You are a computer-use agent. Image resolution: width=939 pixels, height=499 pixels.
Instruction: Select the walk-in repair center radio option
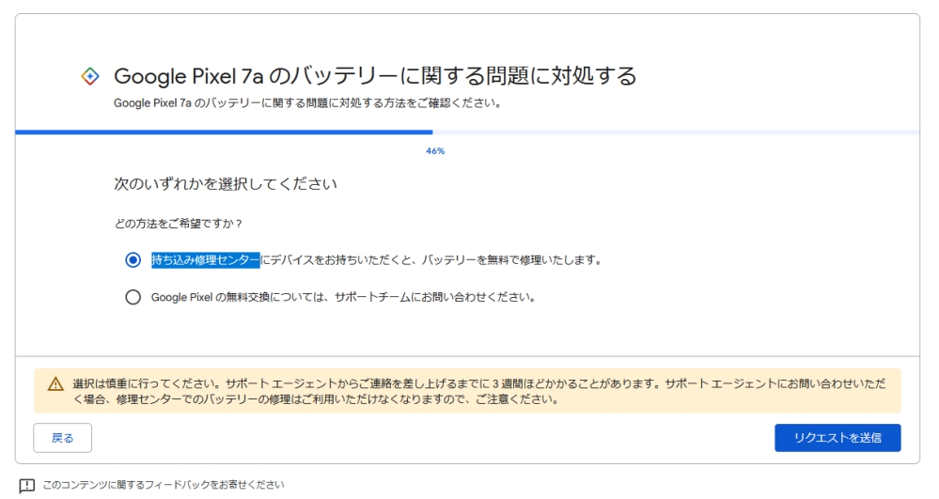point(133,260)
